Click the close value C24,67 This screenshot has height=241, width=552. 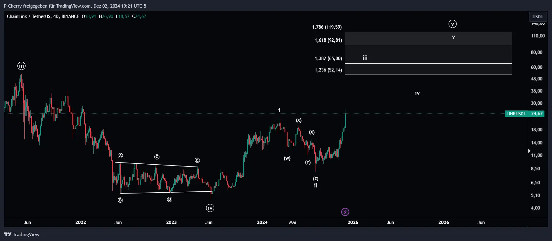point(139,16)
